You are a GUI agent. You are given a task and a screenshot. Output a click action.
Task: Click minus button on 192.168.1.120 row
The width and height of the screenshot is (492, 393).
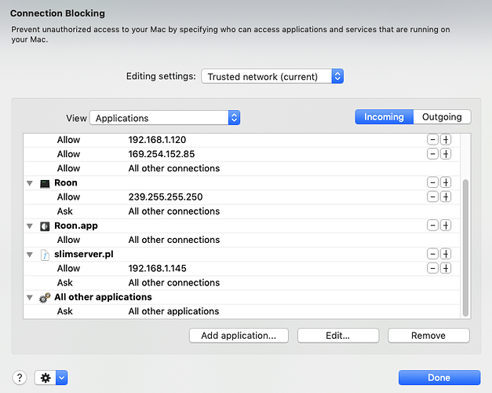[x=432, y=140]
